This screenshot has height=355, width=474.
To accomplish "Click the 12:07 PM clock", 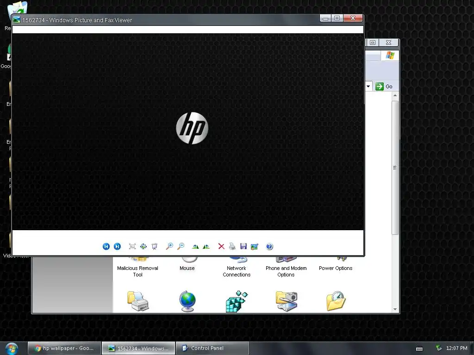I will coord(456,348).
